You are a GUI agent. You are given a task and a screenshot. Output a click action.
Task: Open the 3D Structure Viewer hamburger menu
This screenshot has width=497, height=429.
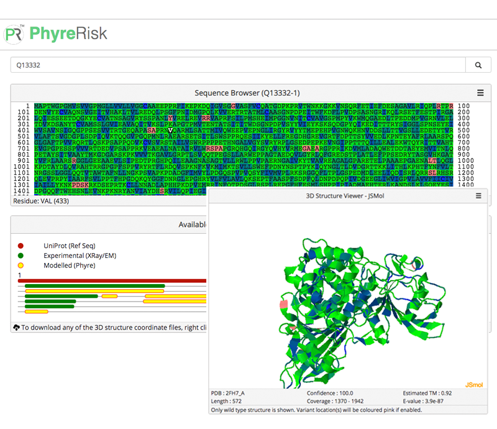click(478, 195)
